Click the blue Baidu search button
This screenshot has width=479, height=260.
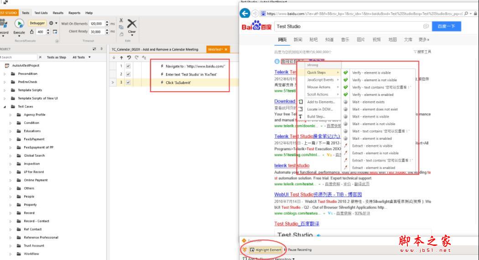point(446,26)
